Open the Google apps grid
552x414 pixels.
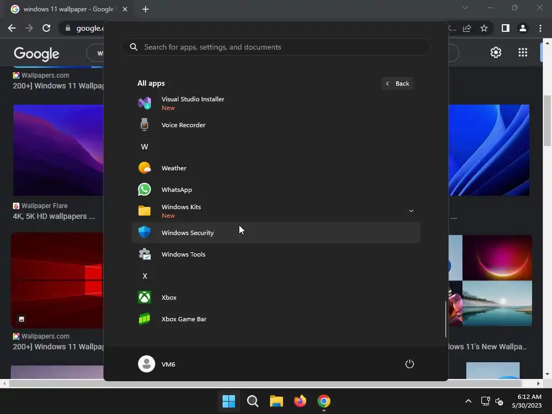523,52
